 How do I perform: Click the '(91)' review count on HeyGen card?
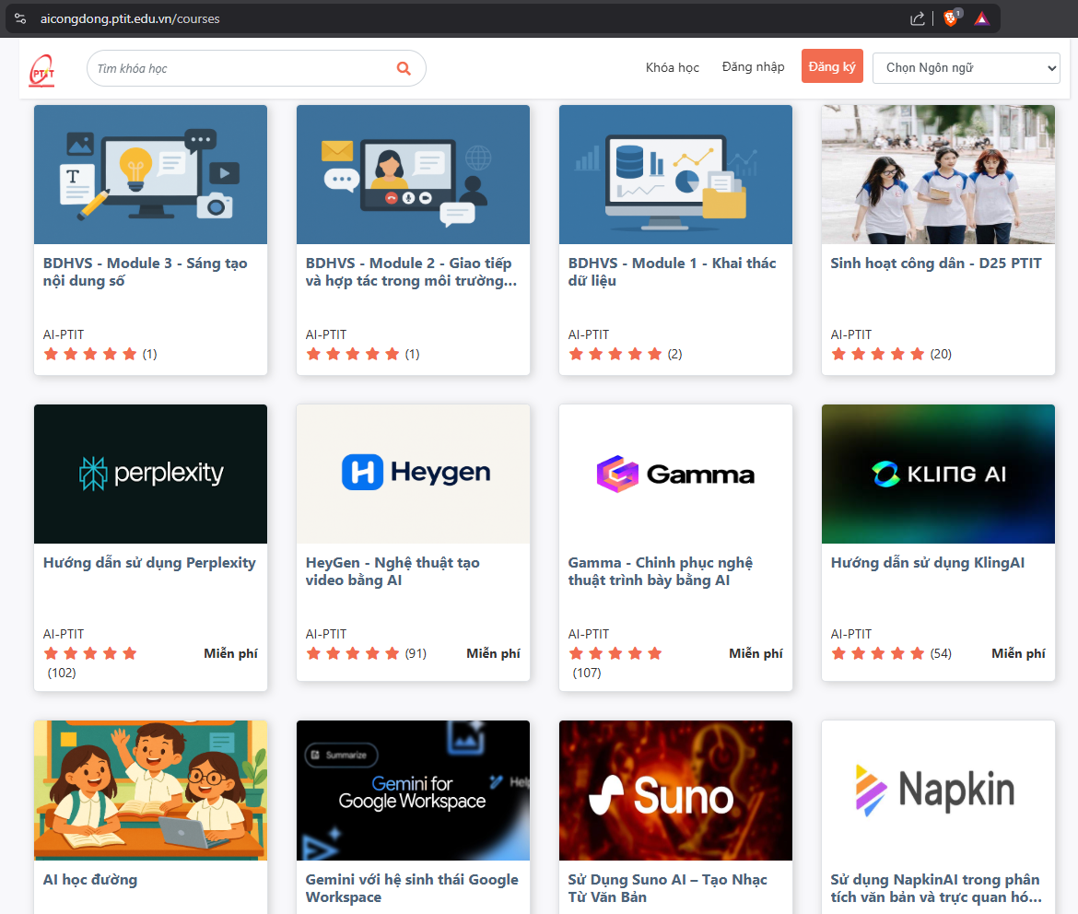[416, 653]
